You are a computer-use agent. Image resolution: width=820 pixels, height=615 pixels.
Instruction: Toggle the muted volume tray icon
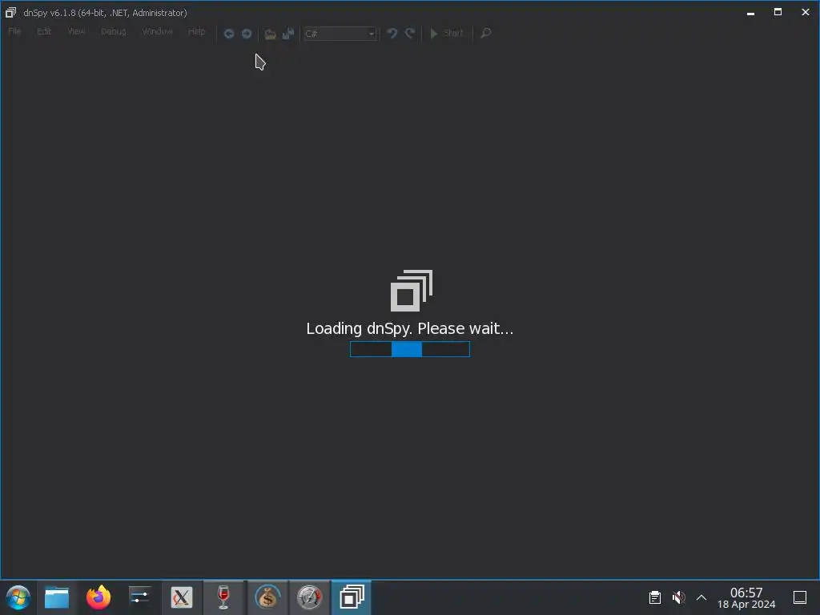(x=678, y=597)
